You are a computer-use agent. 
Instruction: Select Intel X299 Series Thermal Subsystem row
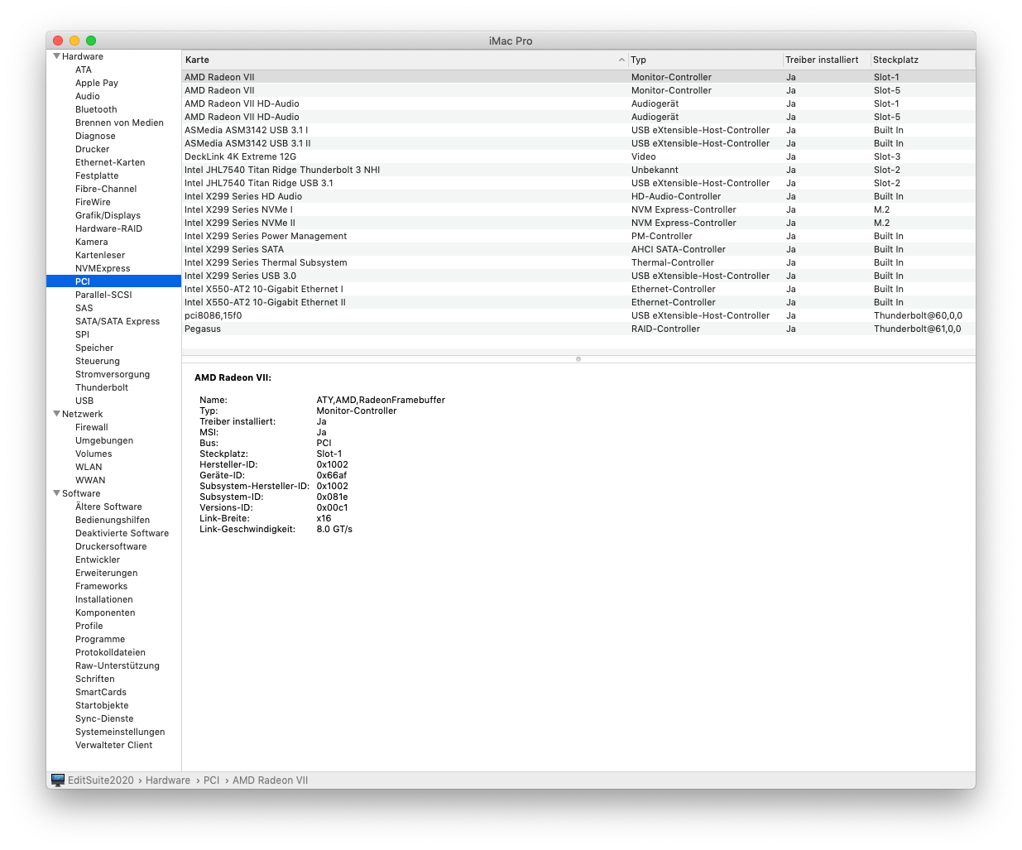(x=578, y=262)
